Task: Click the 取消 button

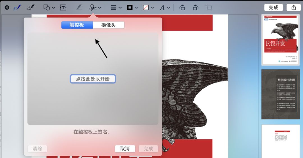Action: [x=125, y=149]
